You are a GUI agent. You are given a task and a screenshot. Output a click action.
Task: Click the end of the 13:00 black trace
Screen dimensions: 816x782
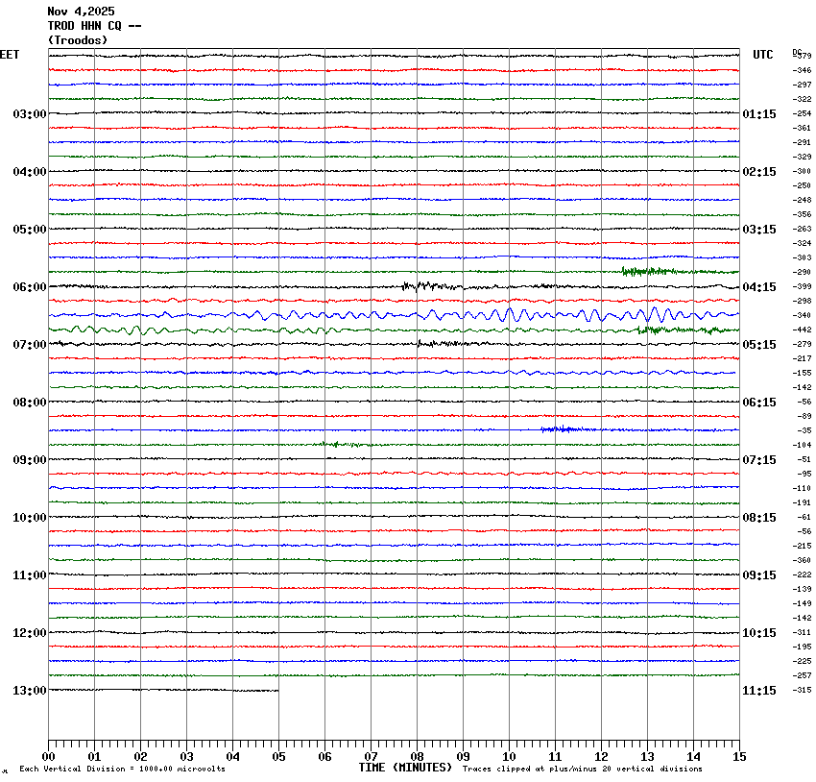[277, 690]
